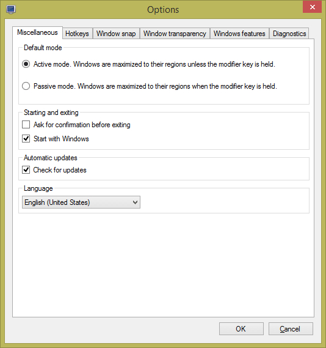Viewport: 326px width, 348px height.
Task: Close the Options dialog with red X
Action: 313,7
